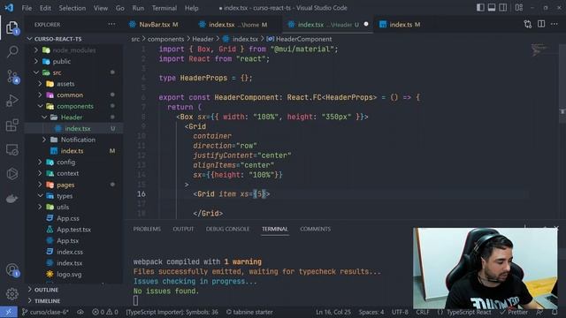Image resolution: width=566 pixels, height=318 pixels.
Task: Collapse the Header folder
Action: tap(44, 117)
